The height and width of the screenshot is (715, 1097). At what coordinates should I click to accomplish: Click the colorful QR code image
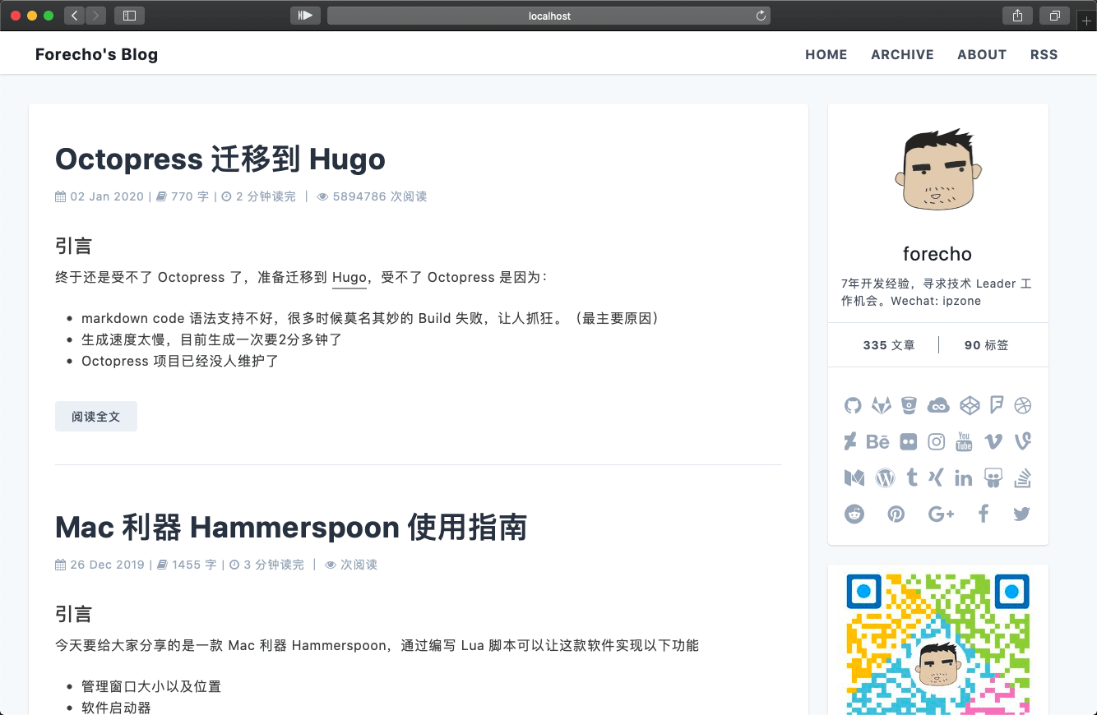(938, 643)
